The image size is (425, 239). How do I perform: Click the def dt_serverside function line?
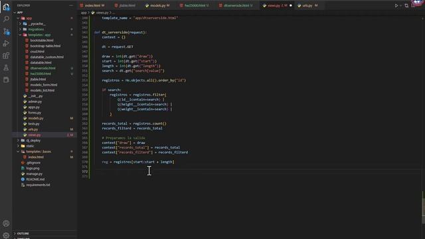coord(120,33)
